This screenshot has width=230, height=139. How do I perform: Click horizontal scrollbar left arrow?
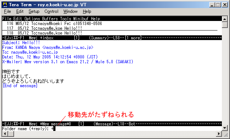point(5,133)
